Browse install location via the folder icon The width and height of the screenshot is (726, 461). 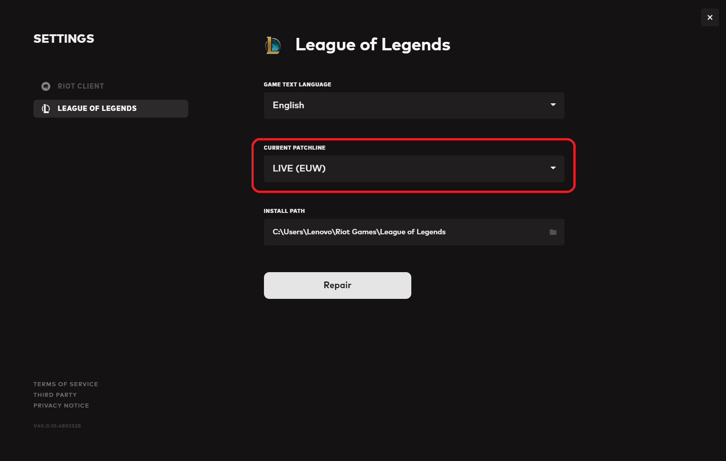[x=553, y=232]
